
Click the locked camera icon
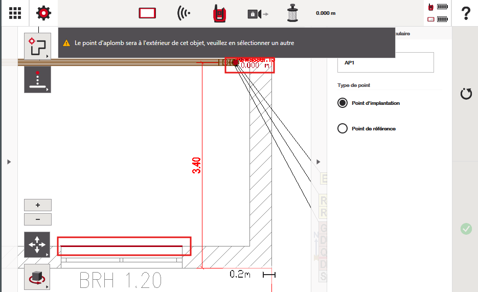[257, 14]
